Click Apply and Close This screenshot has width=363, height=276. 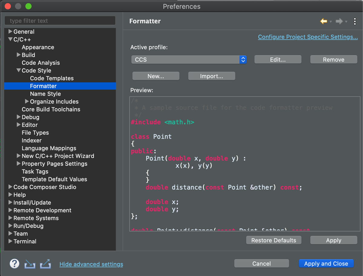(x=326, y=263)
